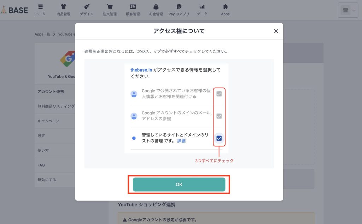
Task: Click the アクセス権について dialog title
Action: pyautogui.click(x=179, y=31)
